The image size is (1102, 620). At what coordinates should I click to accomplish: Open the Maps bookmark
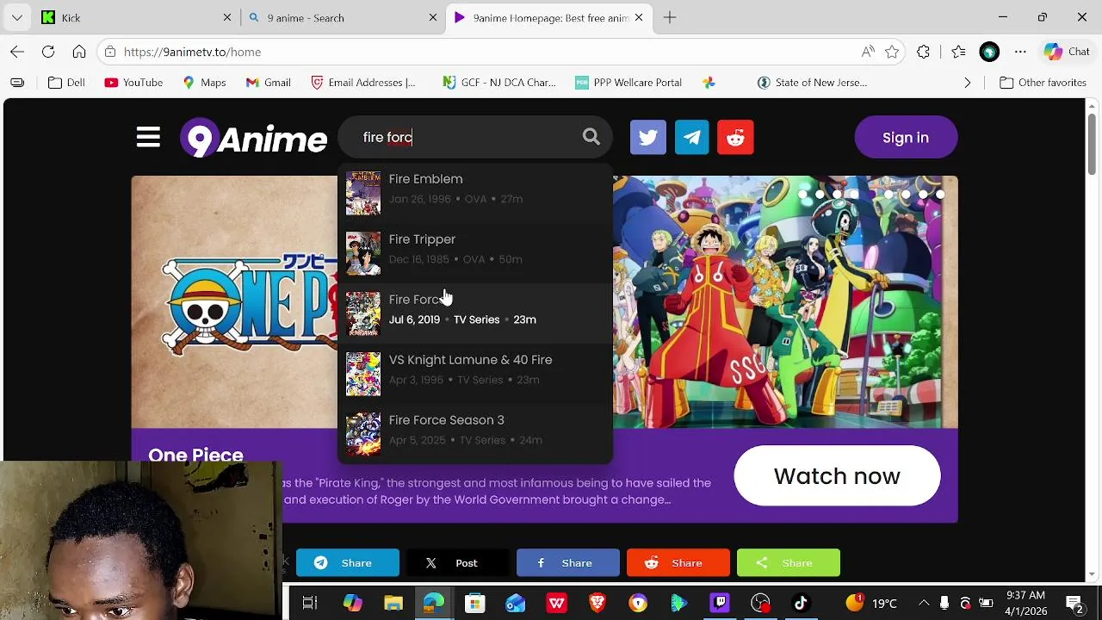[204, 83]
